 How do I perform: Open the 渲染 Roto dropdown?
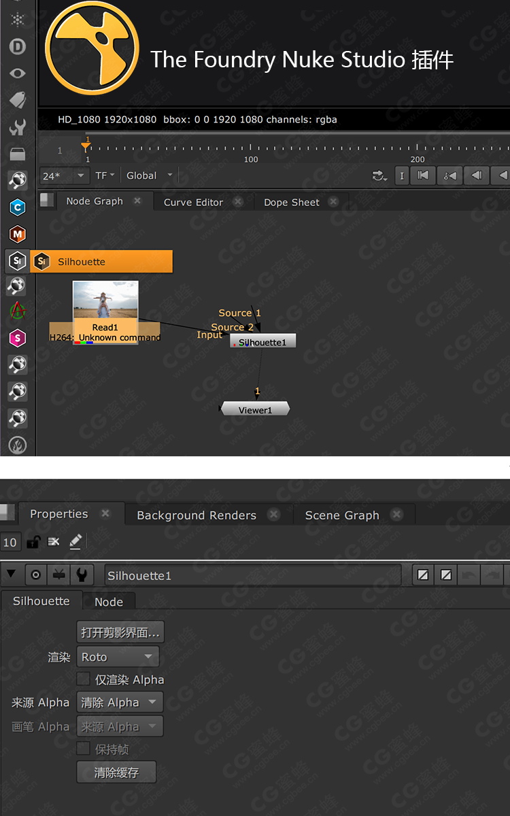pyautogui.click(x=118, y=657)
